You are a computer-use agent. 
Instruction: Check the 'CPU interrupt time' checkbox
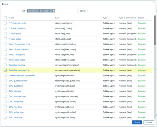click(5, 96)
